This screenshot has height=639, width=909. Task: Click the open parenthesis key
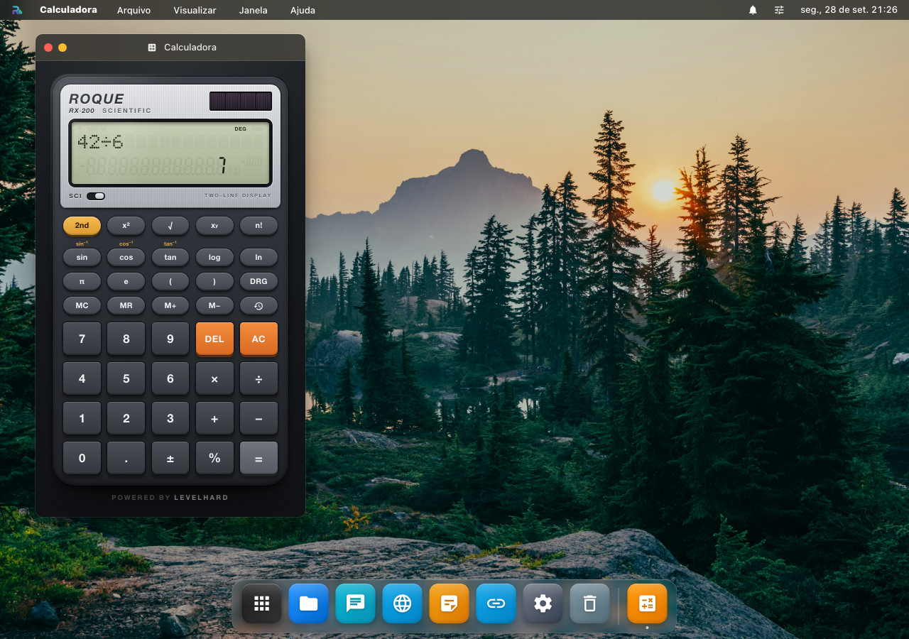170,282
